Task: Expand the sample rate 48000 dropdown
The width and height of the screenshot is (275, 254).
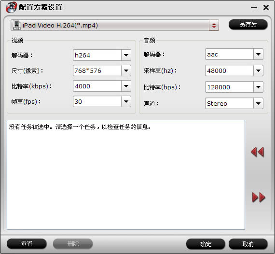Action: (x=258, y=71)
